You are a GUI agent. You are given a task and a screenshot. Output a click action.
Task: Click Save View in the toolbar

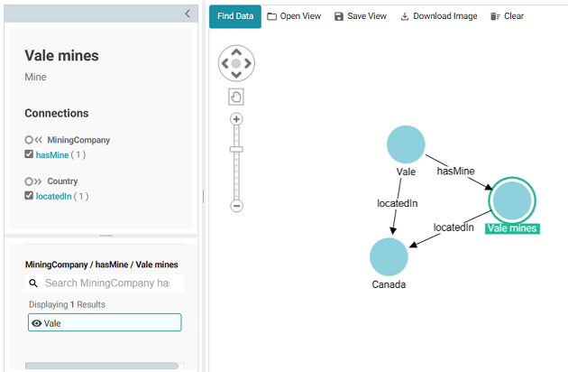[360, 16]
